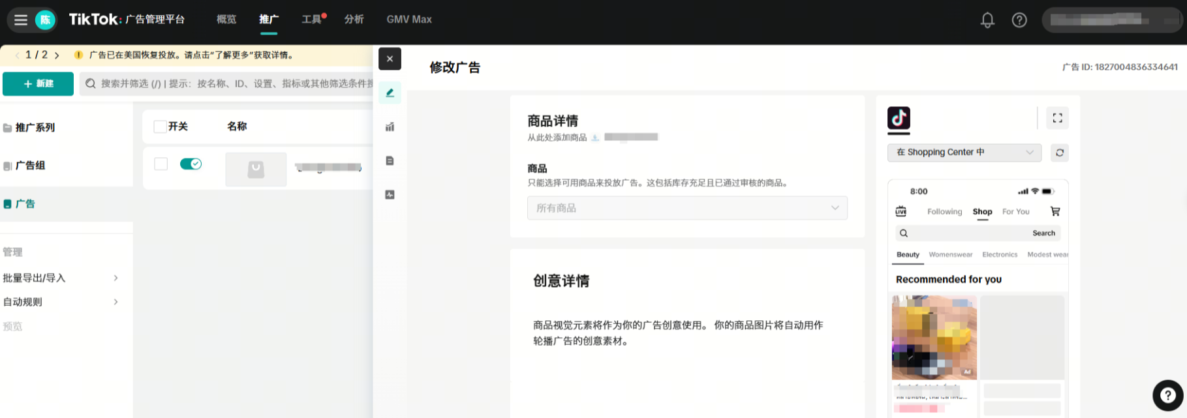Screen dimensions: 1187x418
Task: Open the document log side icon
Action: 390,160
